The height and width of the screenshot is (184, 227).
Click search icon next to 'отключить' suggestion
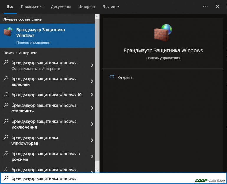[6, 105]
